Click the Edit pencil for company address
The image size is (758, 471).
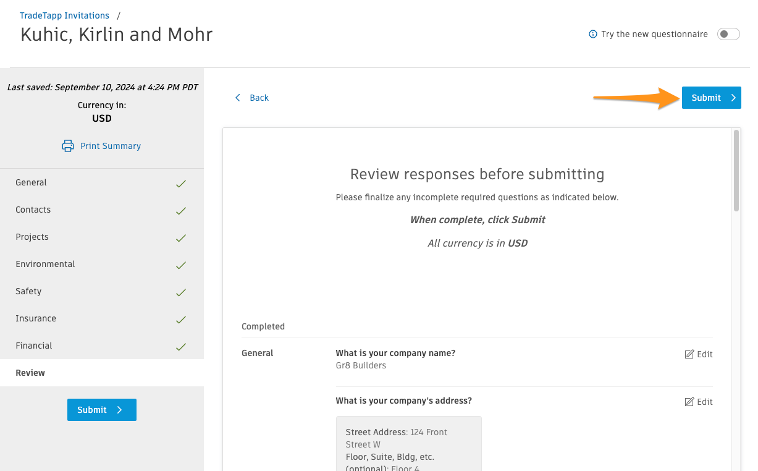[x=689, y=401]
